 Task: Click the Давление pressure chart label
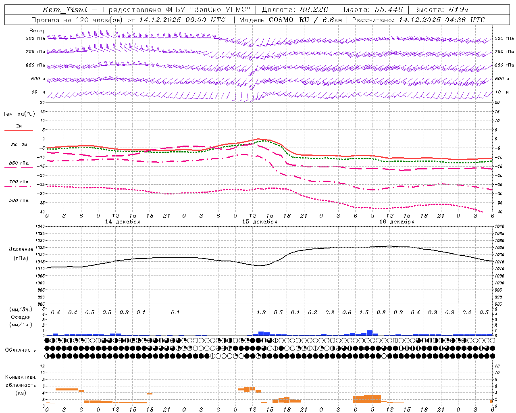21,249
